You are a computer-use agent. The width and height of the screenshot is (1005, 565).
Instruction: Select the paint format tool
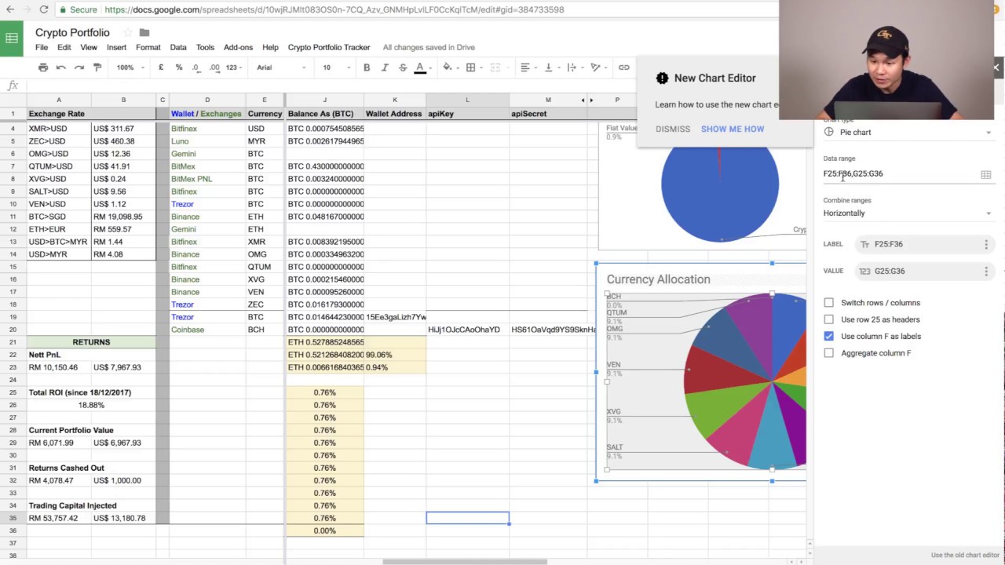(x=97, y=67)
